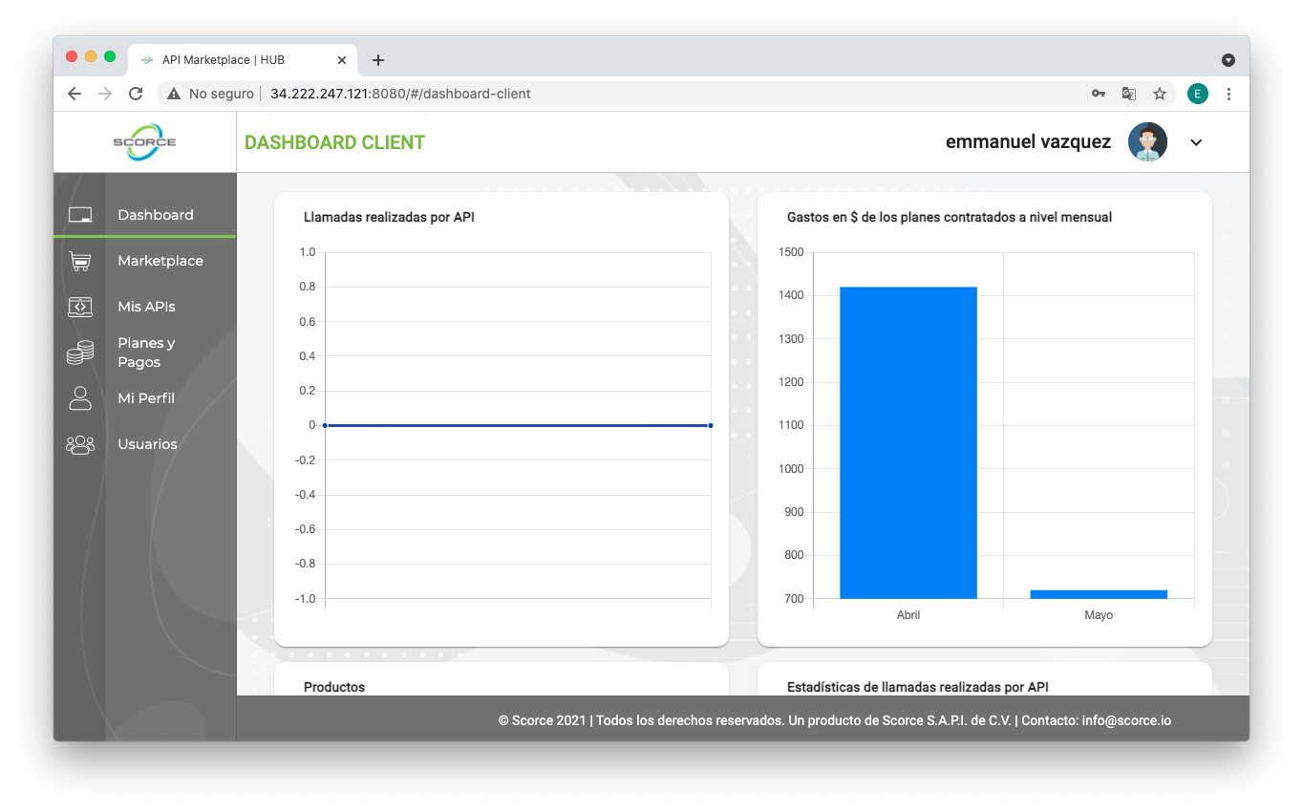The height and width of the screenshot is (812, 1303).
Task: Open Usuarios menu item
Action: click(x=144, y=444)
